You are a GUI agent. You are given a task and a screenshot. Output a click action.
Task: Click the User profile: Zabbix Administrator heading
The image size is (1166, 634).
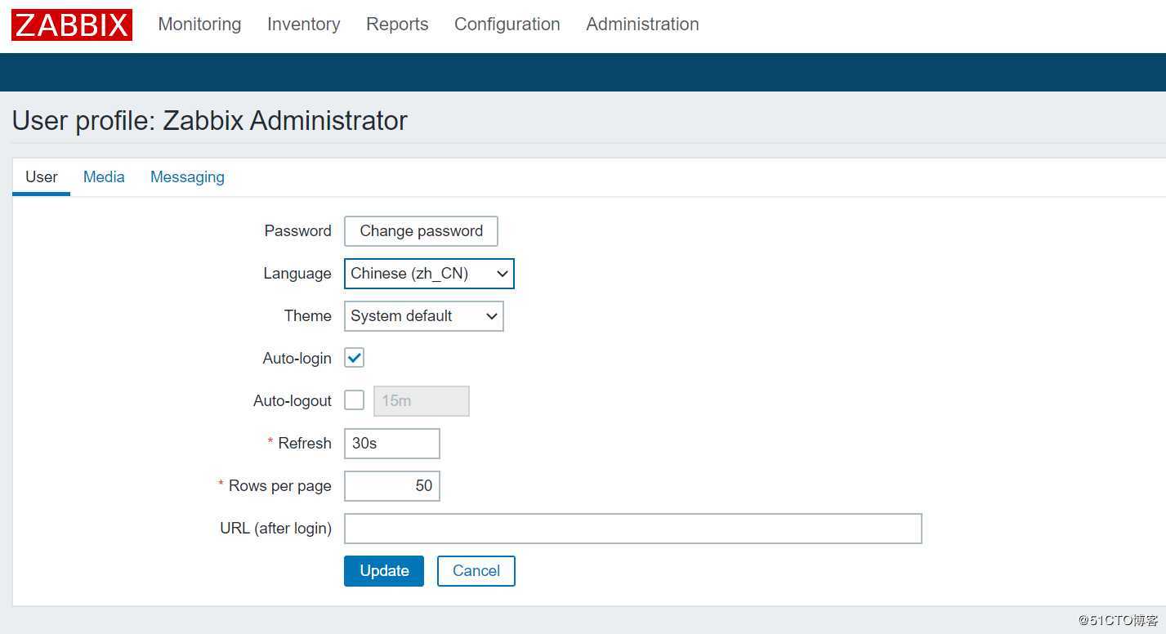click(x=210, y=121)
